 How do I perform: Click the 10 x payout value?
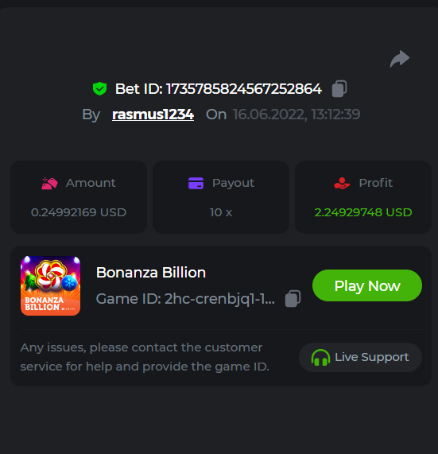pos(221,212)
